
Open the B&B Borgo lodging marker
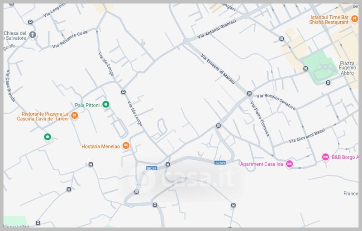pyautogui.click(x=325, y=157)
